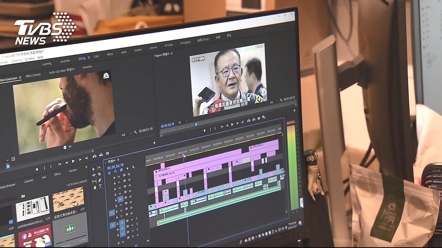Viewport: 442px width, 248px height.
Task: Select the Pen tool
Action: tap(100, 180)
